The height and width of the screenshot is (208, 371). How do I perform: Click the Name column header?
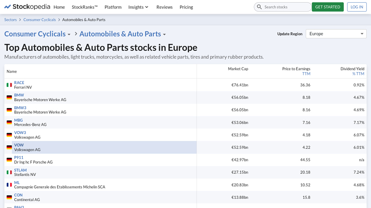tap(12, 72)
